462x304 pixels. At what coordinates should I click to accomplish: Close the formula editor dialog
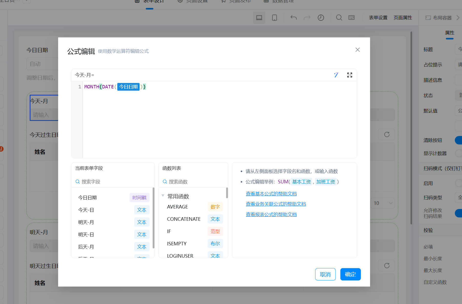click(x=358, y=50)
